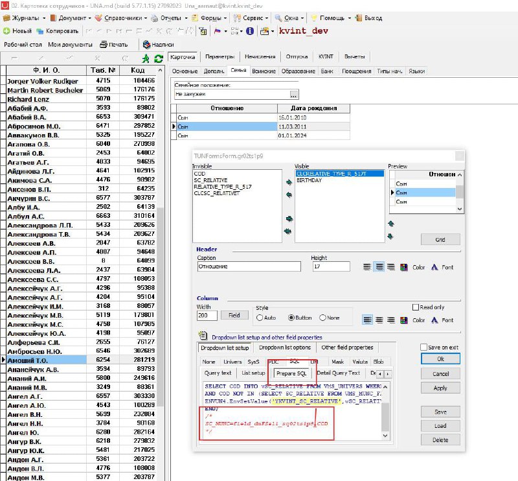Move the visible field up with the up arrow
The height and width of the screenshot is (481, 518).
click(x=391, y=224)
